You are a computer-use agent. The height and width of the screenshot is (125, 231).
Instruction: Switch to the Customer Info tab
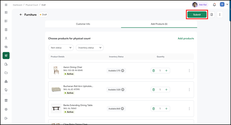(x=83, y=24)
